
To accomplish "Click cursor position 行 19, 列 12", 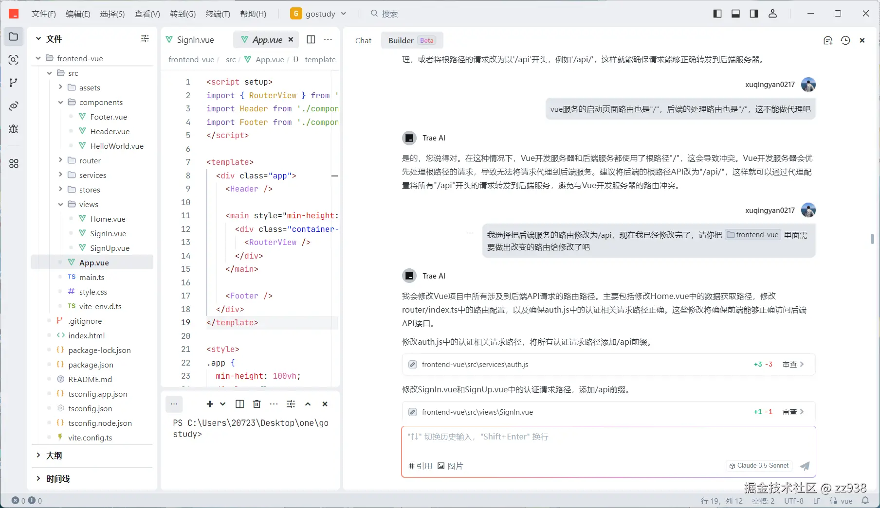I will [721, 501].
